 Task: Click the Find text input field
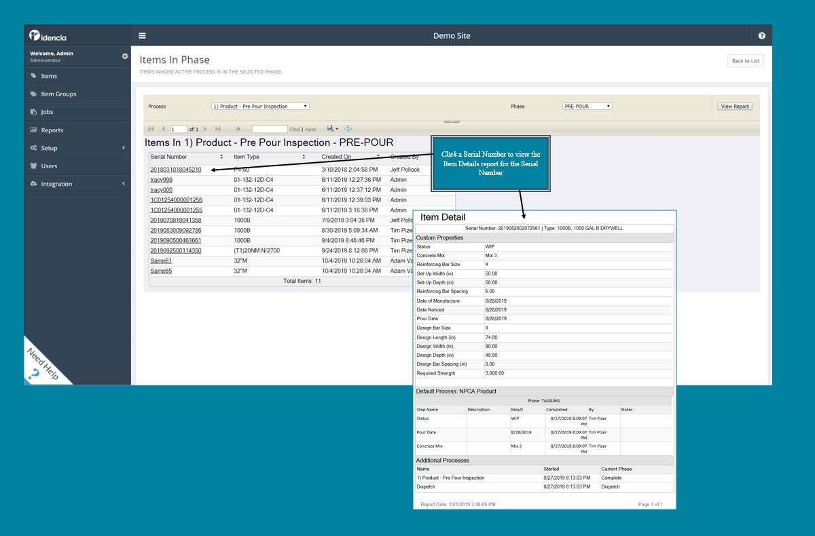coord(270,129)
